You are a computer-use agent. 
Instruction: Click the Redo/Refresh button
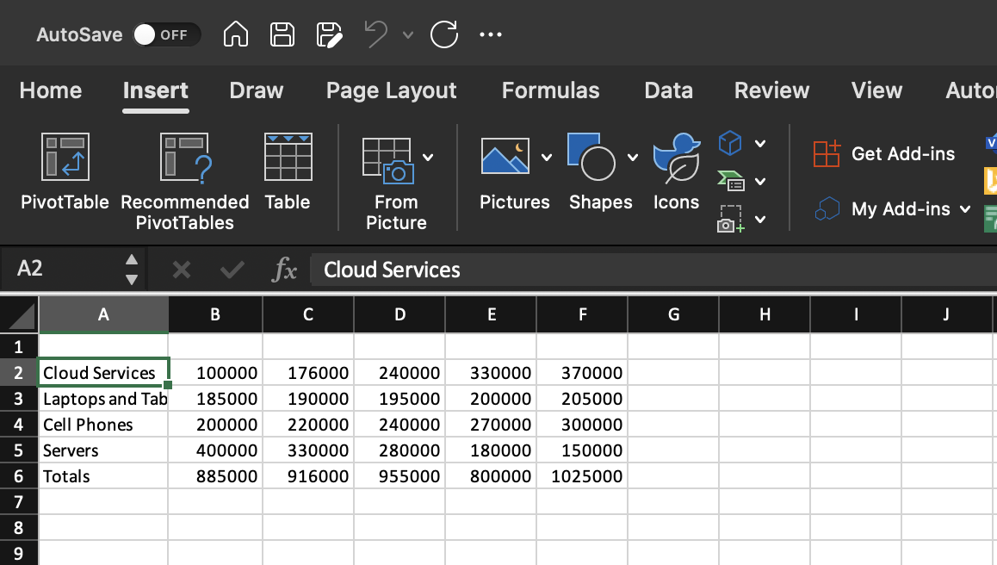pyautogui.click(x=444, y=34)
